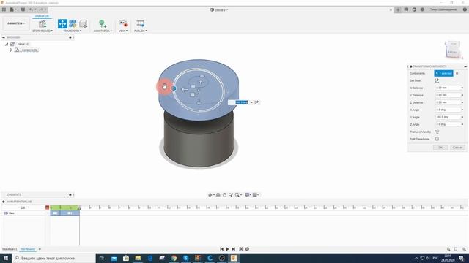Click the Redo arrow
Screen dimensions: 469x263
pyautogui.click(x=41, y=9)
